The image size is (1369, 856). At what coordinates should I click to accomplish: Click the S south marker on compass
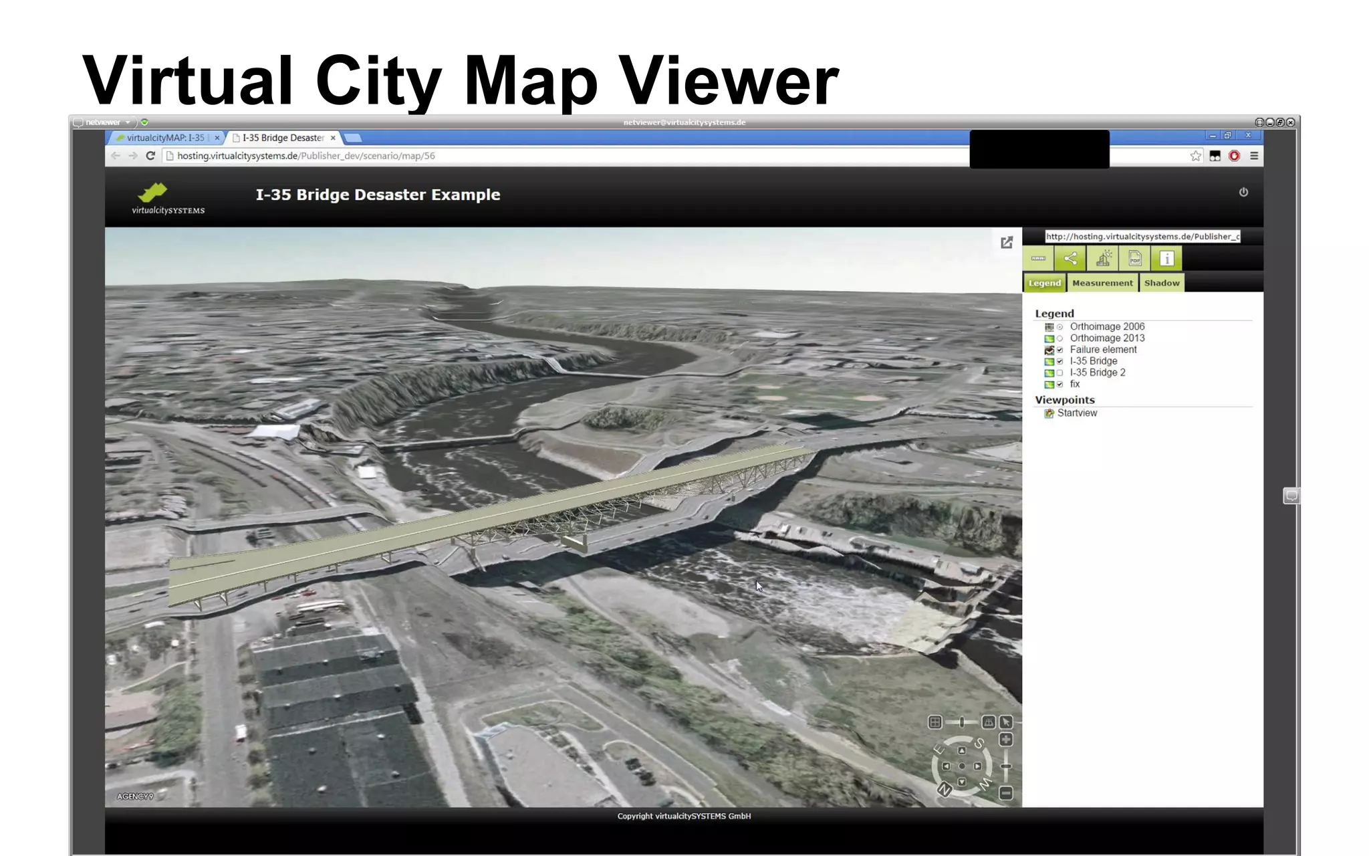coord(979,743)
